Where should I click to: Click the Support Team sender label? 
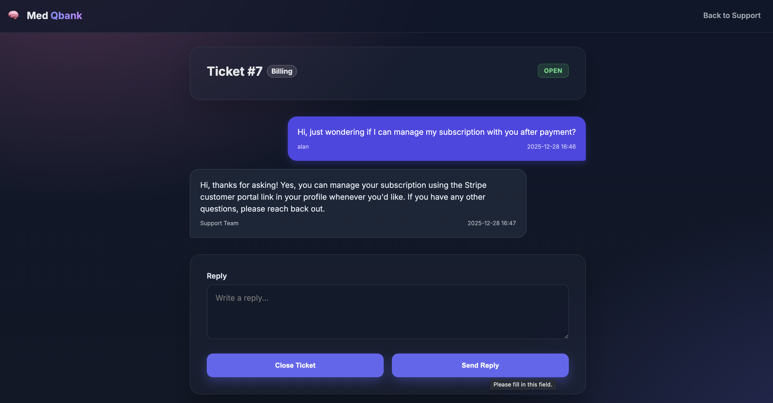[219, 223]
